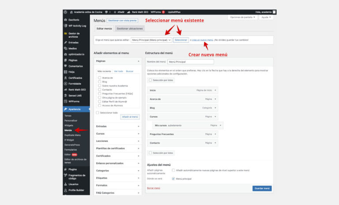Click the Entradas pin icon in sidebar
The height and width of the screenshot is (205, 339).
point(65,42)
